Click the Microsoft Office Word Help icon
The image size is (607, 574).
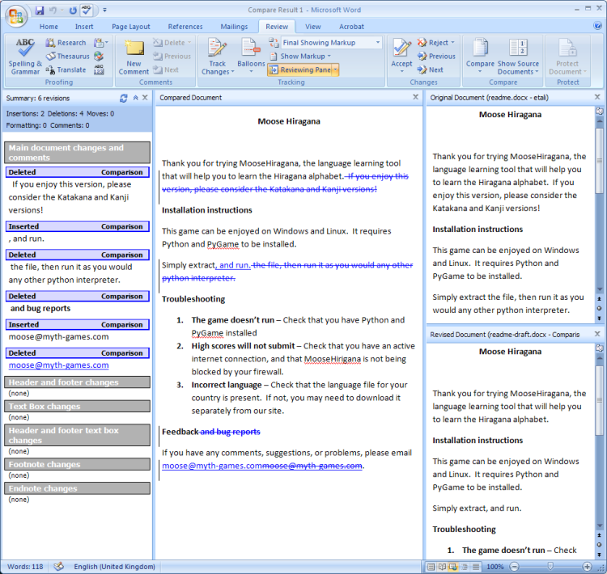[597, 26]
